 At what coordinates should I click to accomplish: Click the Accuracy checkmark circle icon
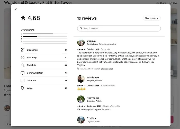tap(22, 58)
